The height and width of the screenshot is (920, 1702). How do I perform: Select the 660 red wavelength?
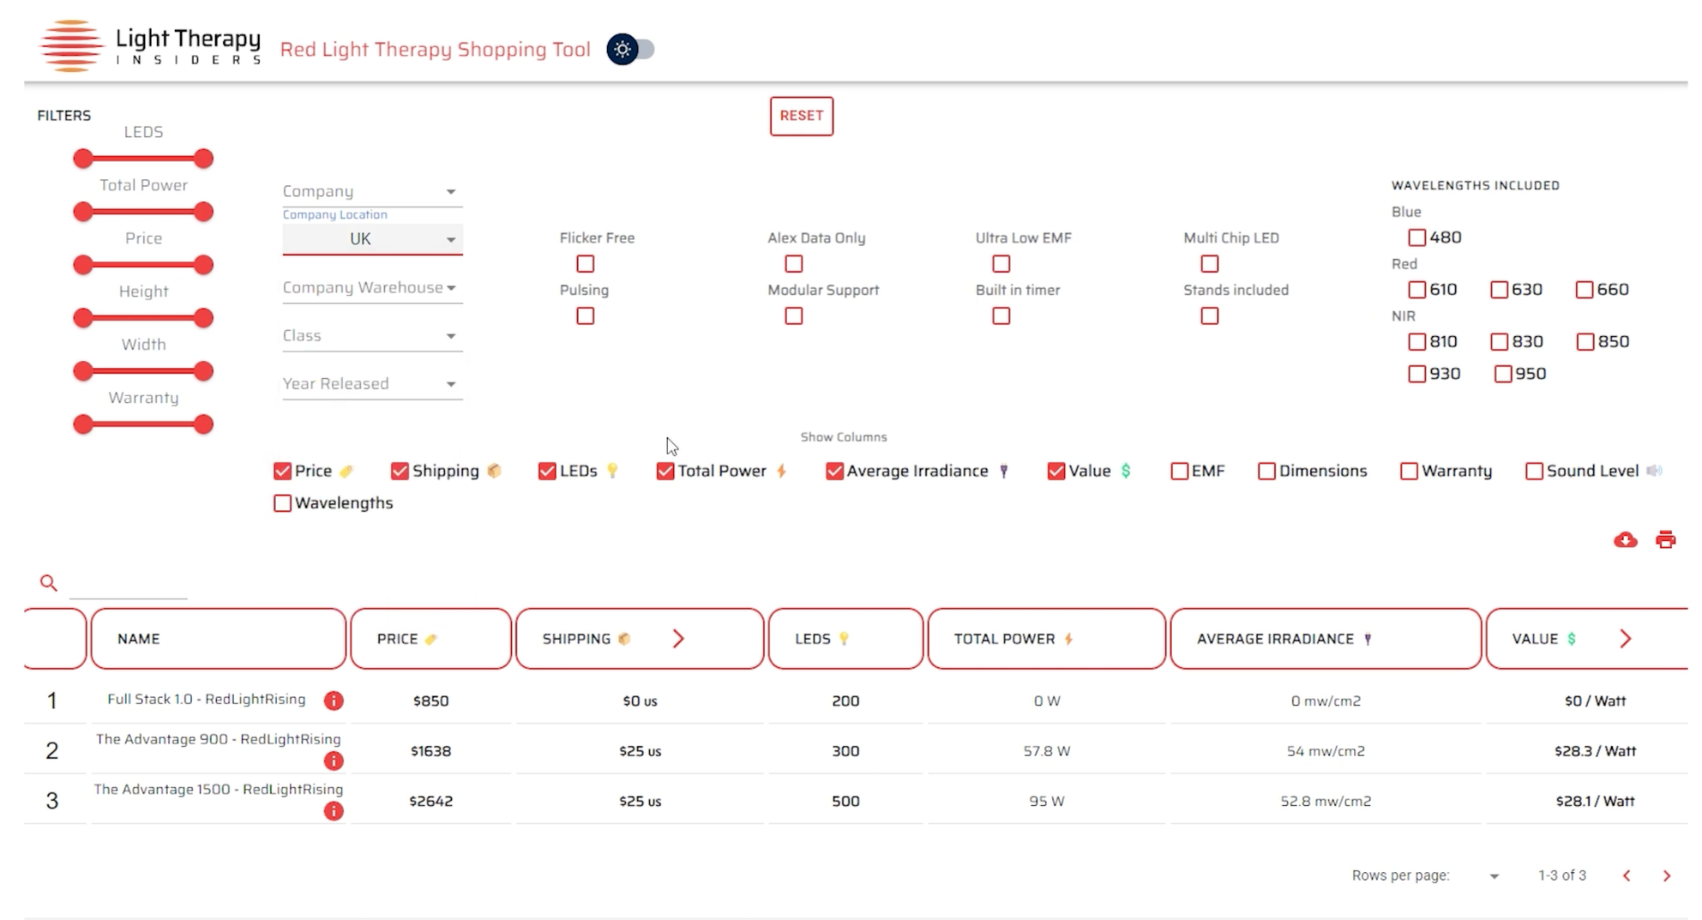[x=1585, y=290]
